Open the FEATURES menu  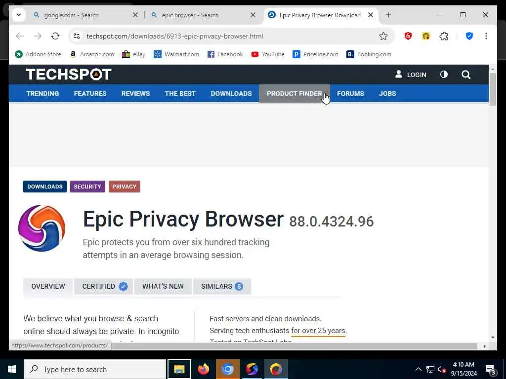click(90, 93)
